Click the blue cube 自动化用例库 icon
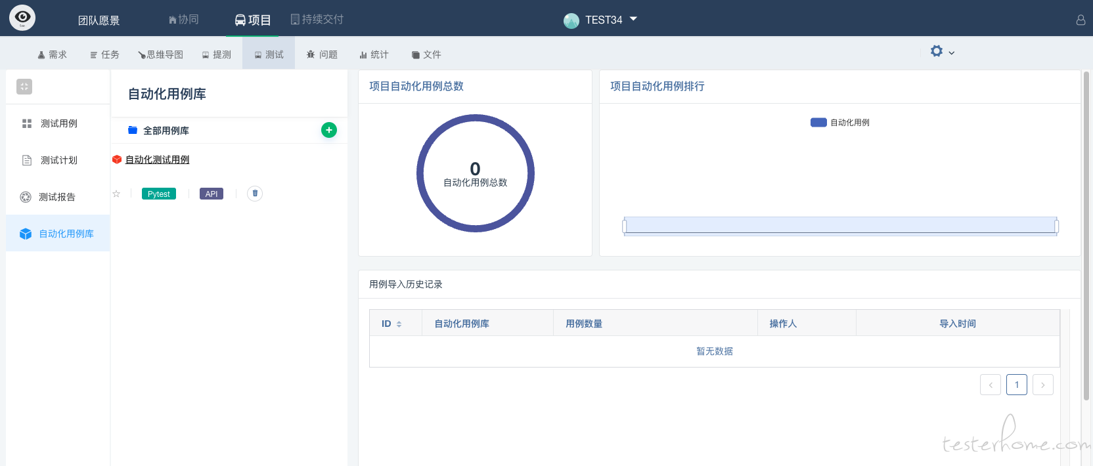Image resolution: width=1093 pixels, height=466 pixels. (x=26, y=234)
